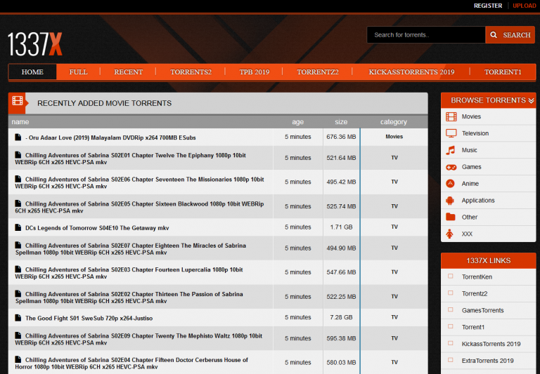Open TORRENT1 navigation item
This screenshot has height=374, width=540.
pos(503,72)
